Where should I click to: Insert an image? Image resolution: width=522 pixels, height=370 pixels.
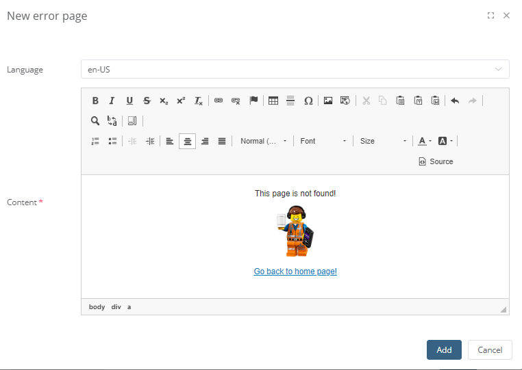click(328, 101)
